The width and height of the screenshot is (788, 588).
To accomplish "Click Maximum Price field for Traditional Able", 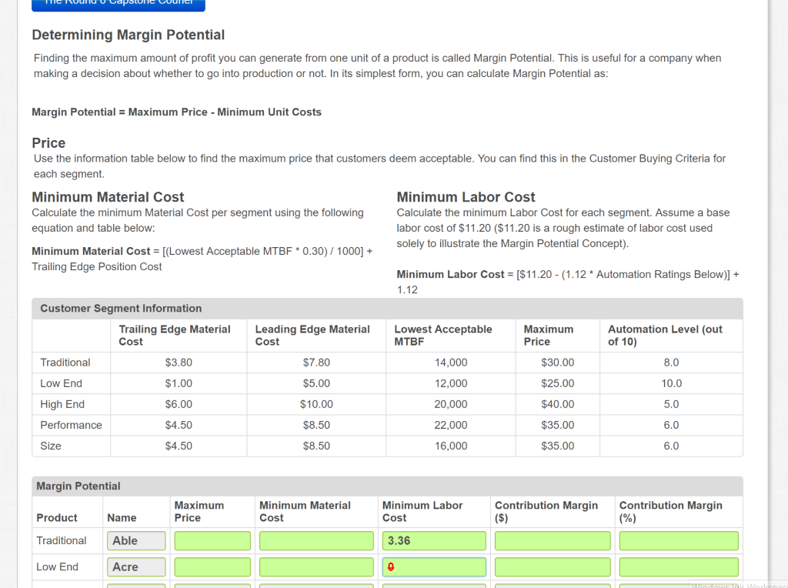I will click(212, 541).
